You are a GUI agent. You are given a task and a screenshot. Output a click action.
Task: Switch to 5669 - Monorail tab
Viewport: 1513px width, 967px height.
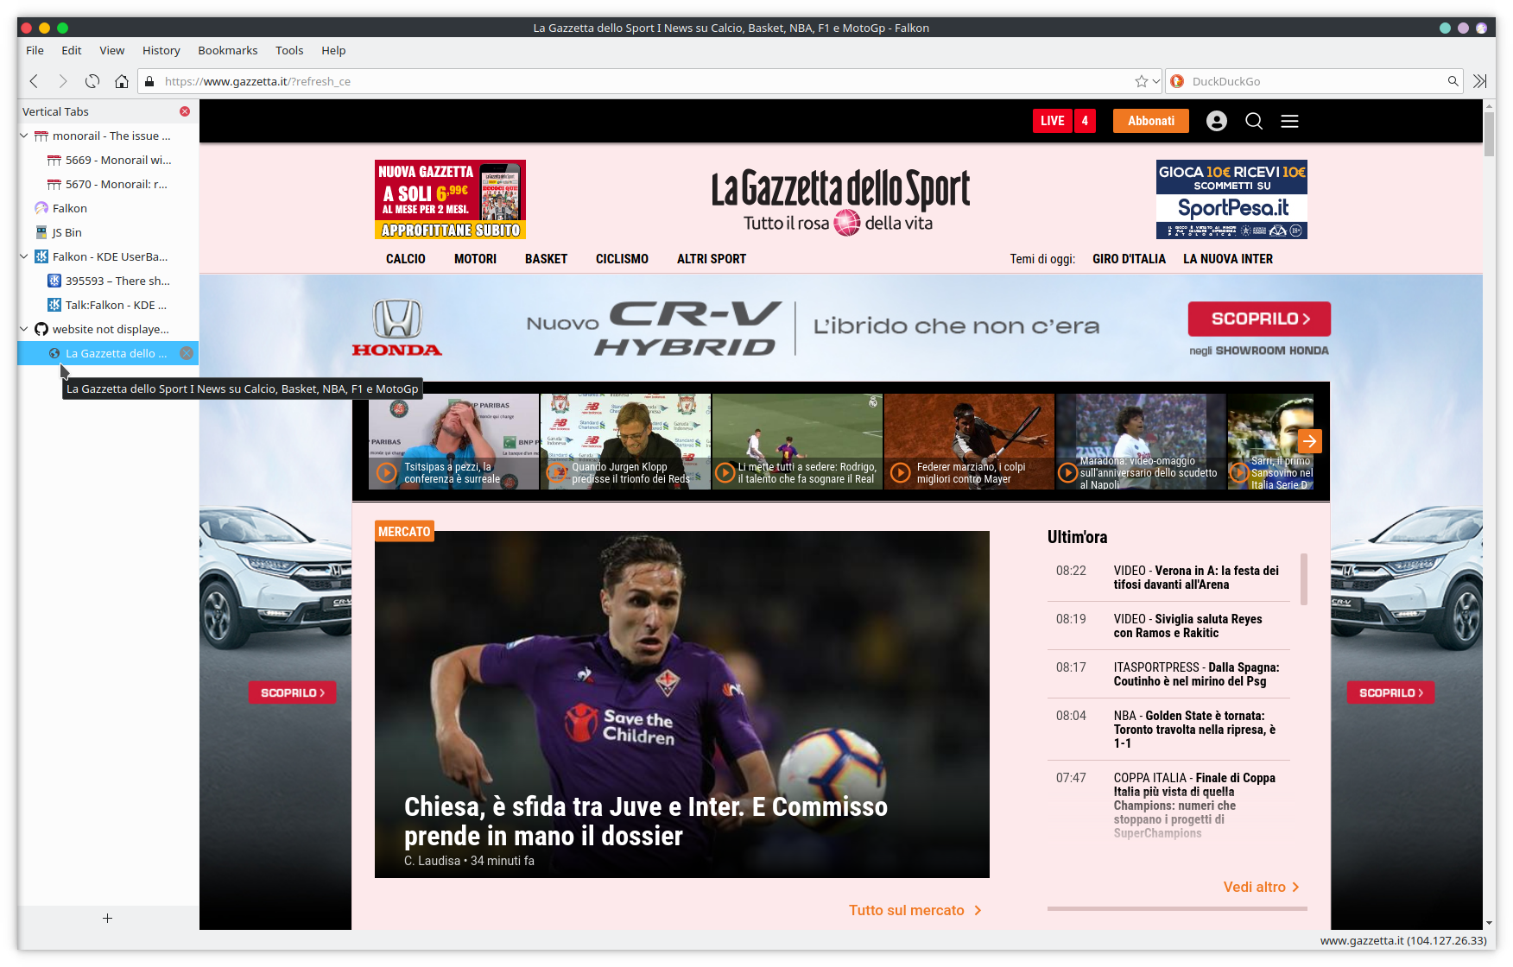click(109, 160)
